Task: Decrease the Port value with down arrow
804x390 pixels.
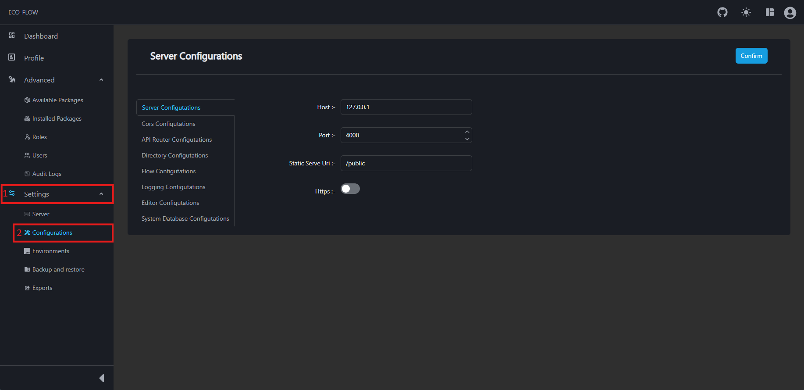Action: click(467, 139)
